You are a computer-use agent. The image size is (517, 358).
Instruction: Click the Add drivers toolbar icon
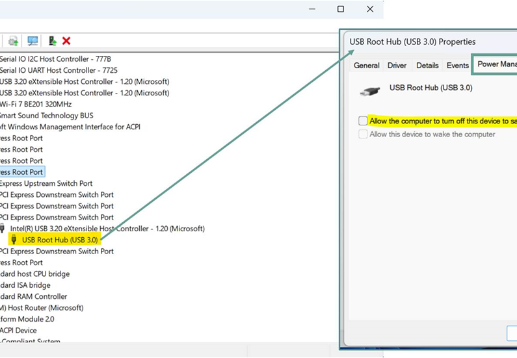click(x=53, y=41)
